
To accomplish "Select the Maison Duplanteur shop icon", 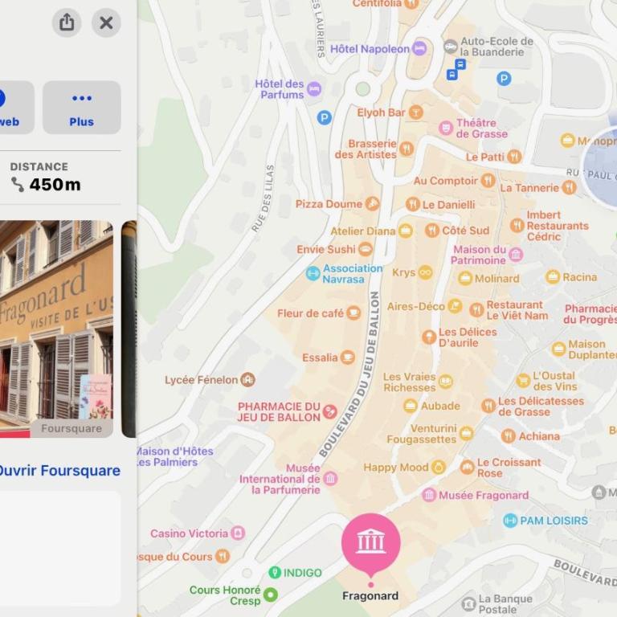I will click(x=558, y=349).
